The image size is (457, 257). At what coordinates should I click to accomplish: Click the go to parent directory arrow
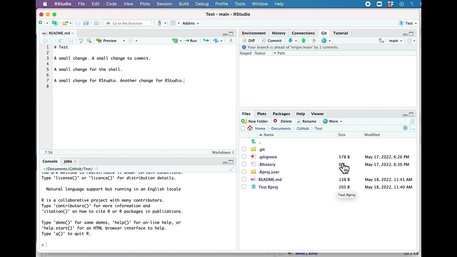[253, 142]
